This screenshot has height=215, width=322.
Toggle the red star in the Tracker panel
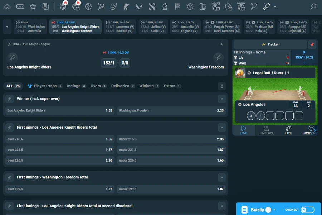pos(312,44)
